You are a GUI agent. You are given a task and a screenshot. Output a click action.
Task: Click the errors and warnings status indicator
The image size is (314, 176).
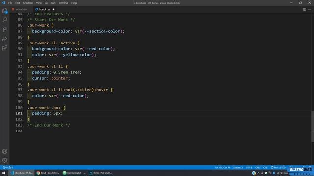(8, 167)
